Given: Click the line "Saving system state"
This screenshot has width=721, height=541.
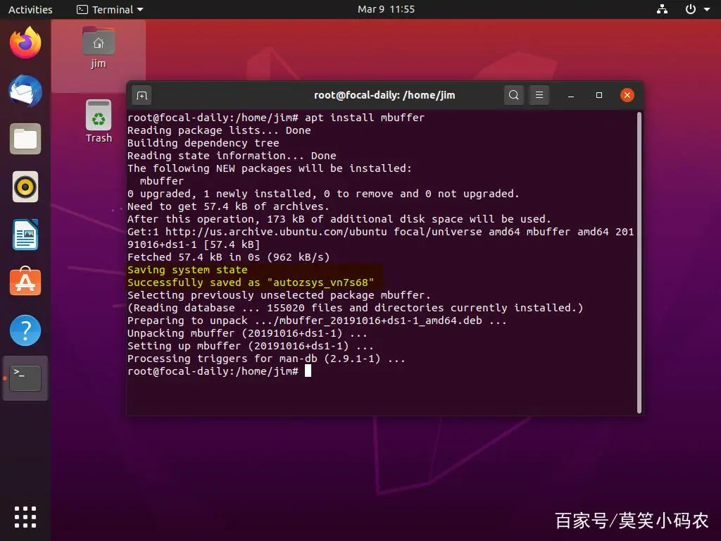Looking at the screenshot, I should (x=187, y=270).
